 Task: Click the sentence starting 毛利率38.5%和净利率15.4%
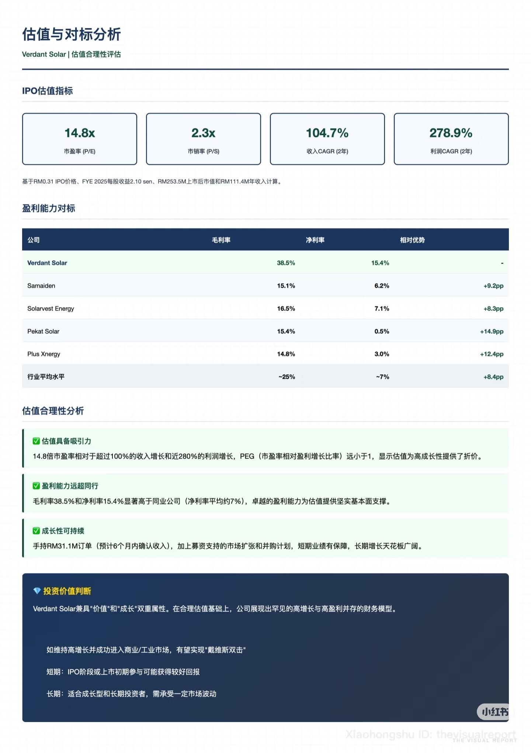click(x=212, y=501)
